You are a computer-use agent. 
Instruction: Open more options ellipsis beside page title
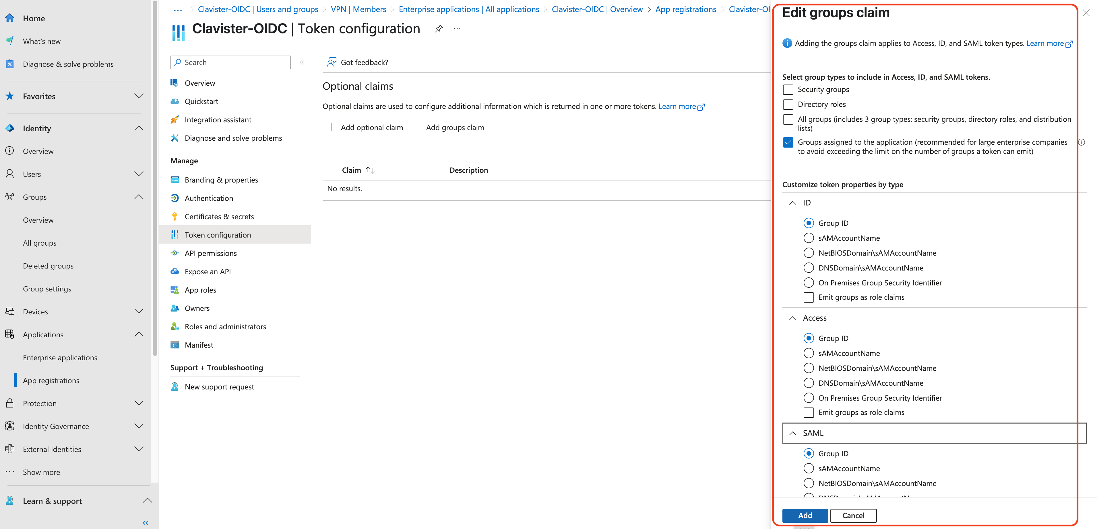(x=457, y=28)
